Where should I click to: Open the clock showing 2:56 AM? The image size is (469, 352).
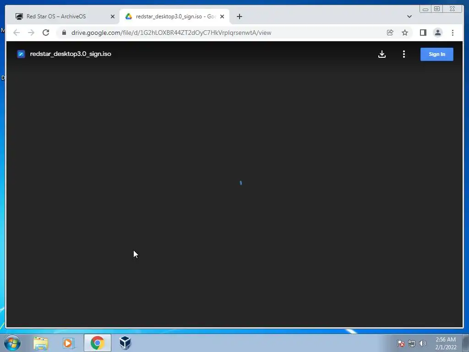(x=446, y=343)
